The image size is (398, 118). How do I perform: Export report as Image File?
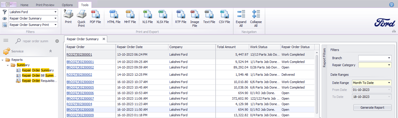coord(195,18)
